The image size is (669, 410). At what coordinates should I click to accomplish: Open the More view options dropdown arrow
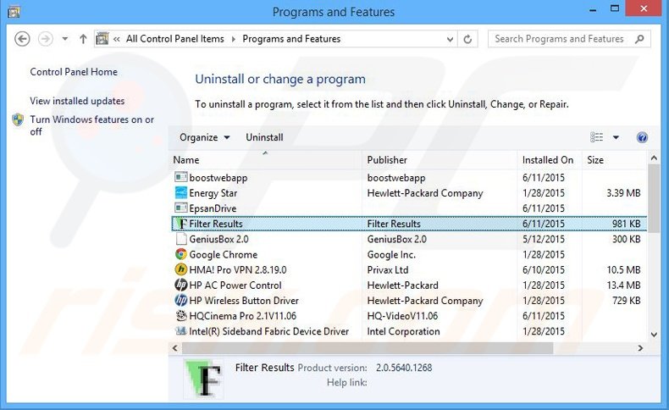point(616,137)
